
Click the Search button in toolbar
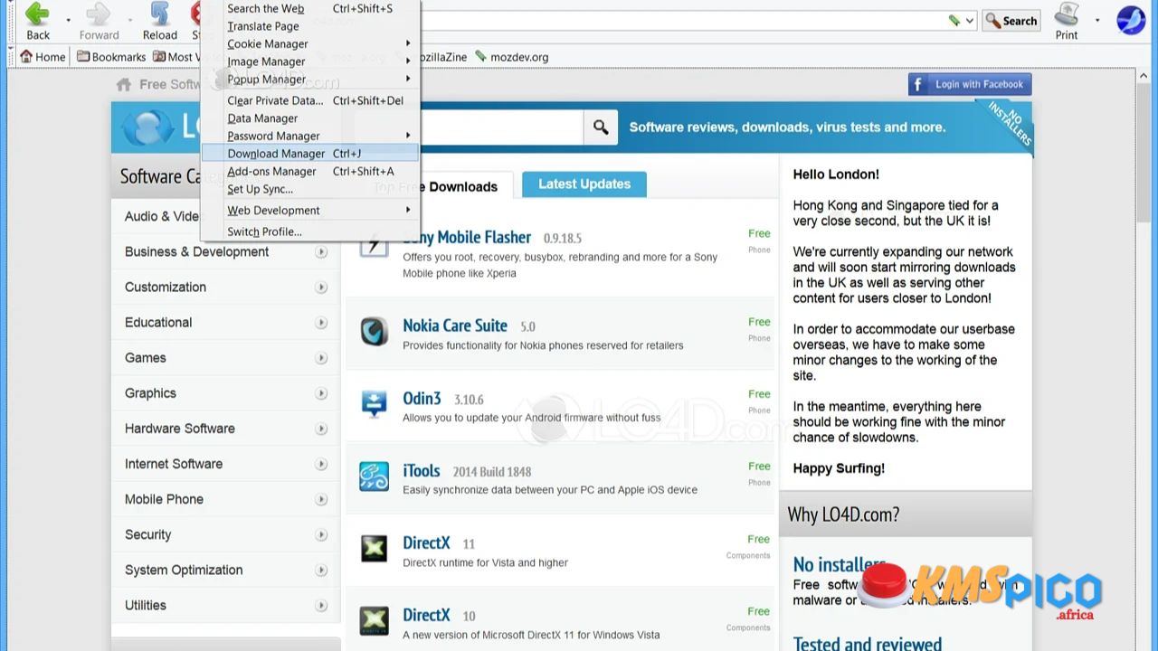[1011, 21]
